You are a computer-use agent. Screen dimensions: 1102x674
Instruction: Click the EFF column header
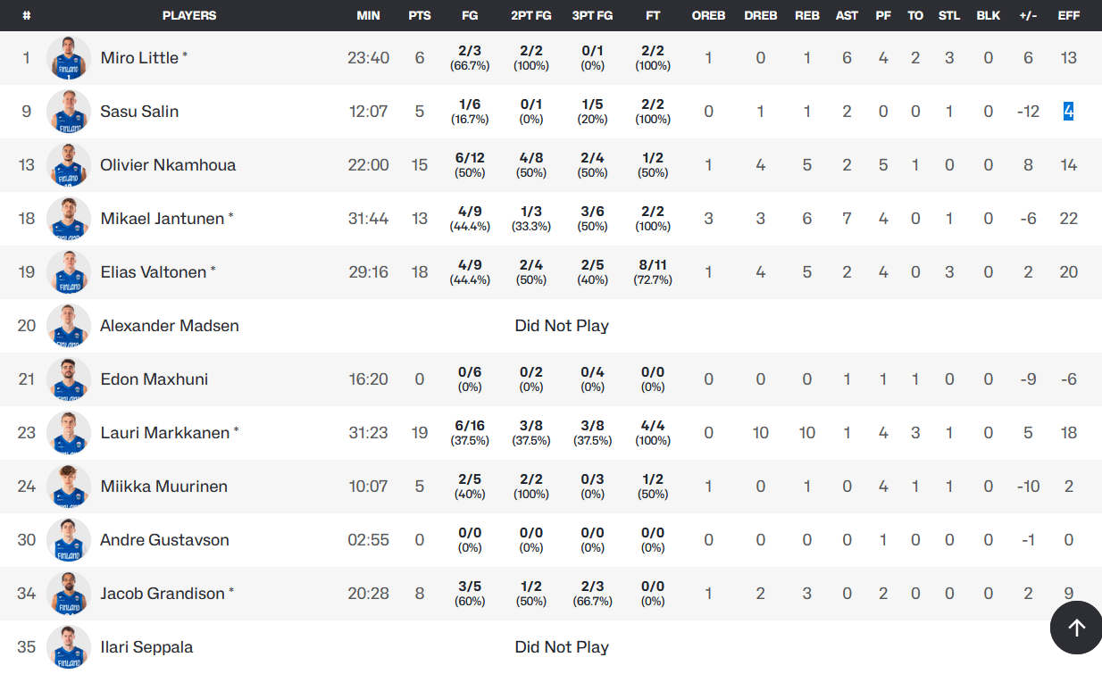click(x=1068, y=16)
